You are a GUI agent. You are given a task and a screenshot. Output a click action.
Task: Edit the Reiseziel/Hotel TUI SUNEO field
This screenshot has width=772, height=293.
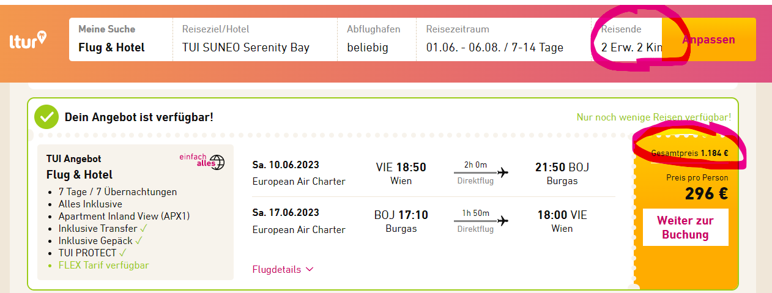coord(254,39)
